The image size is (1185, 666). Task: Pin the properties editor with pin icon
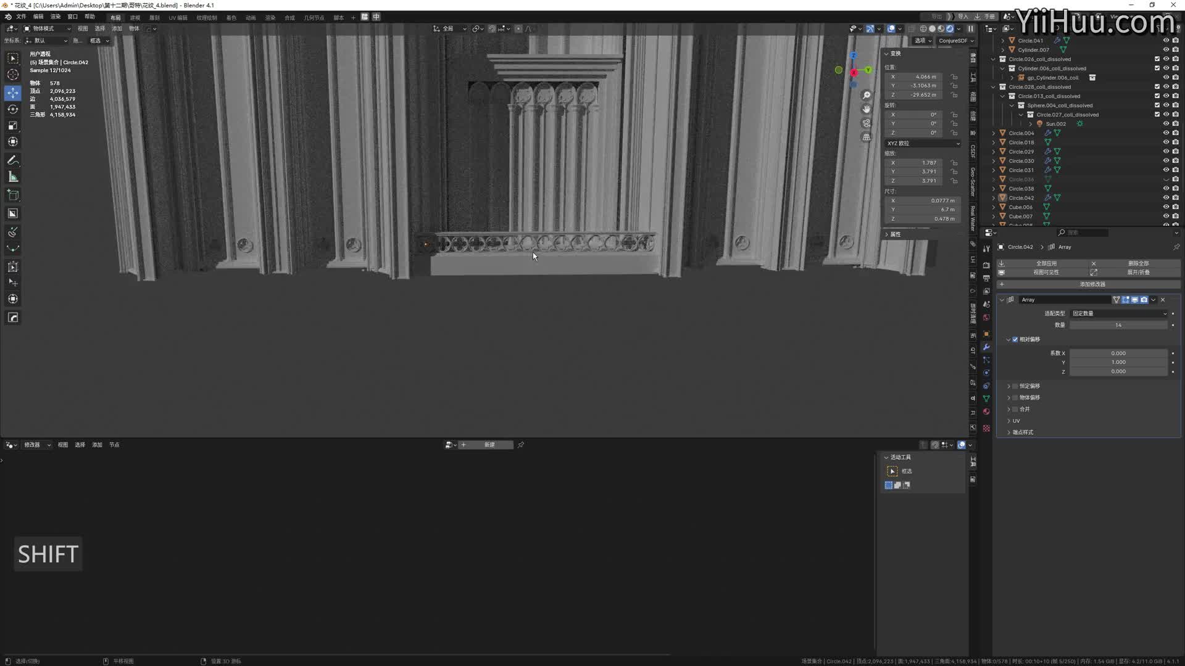pos(1176,247)
